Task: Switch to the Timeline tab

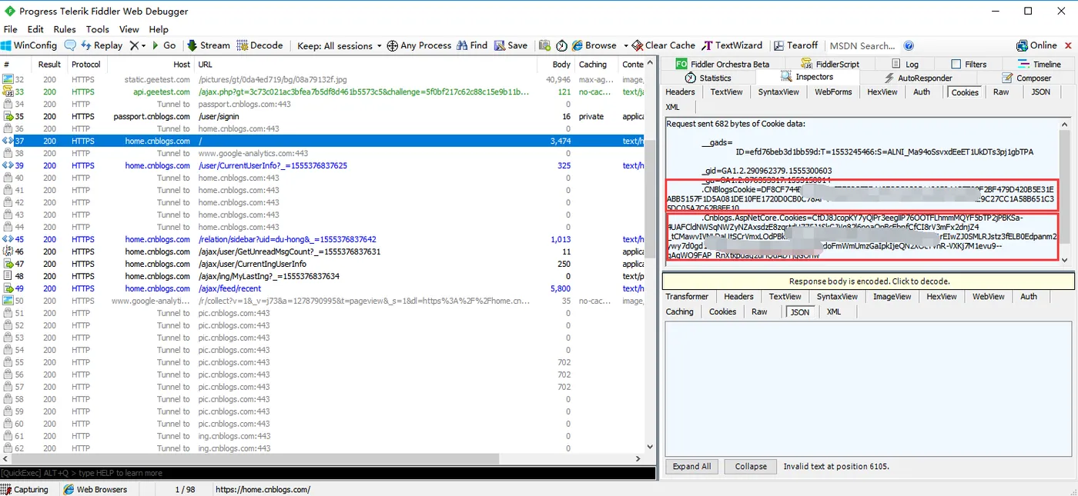Action: coord(1039,64)
